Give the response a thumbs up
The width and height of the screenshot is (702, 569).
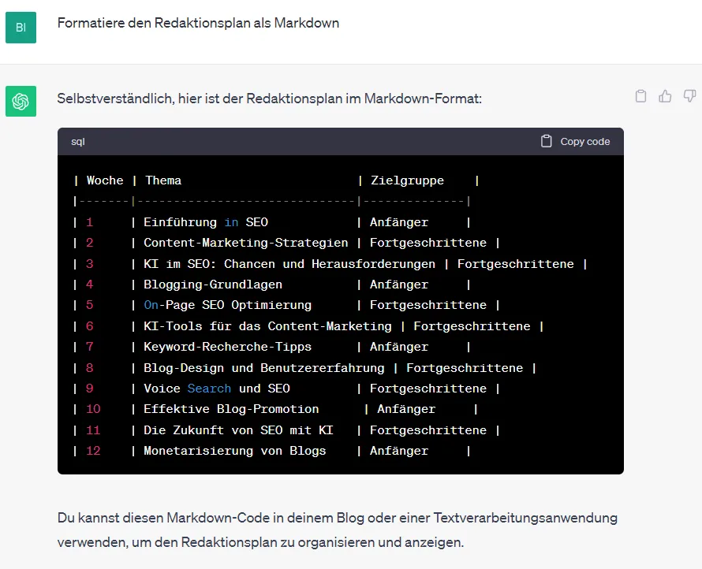(665, 96)
